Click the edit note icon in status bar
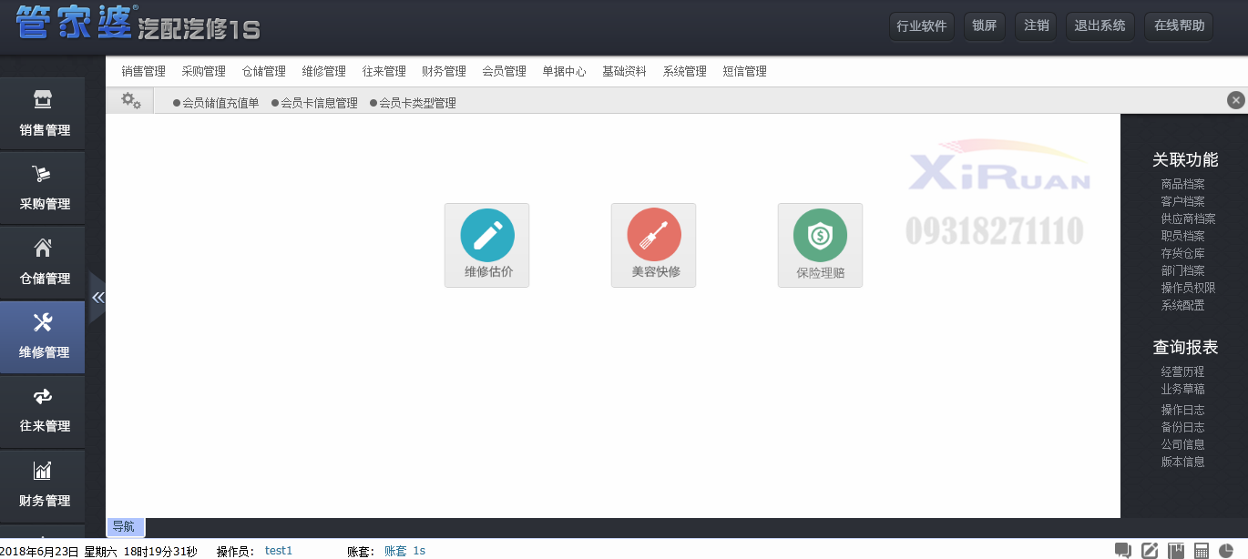Viewport: 1248px width, 559px height. click(1150, 550)
